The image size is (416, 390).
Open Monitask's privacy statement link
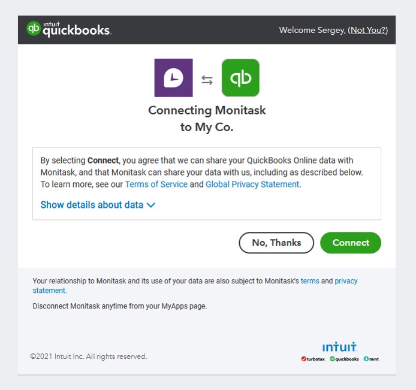tap(346, 281)
